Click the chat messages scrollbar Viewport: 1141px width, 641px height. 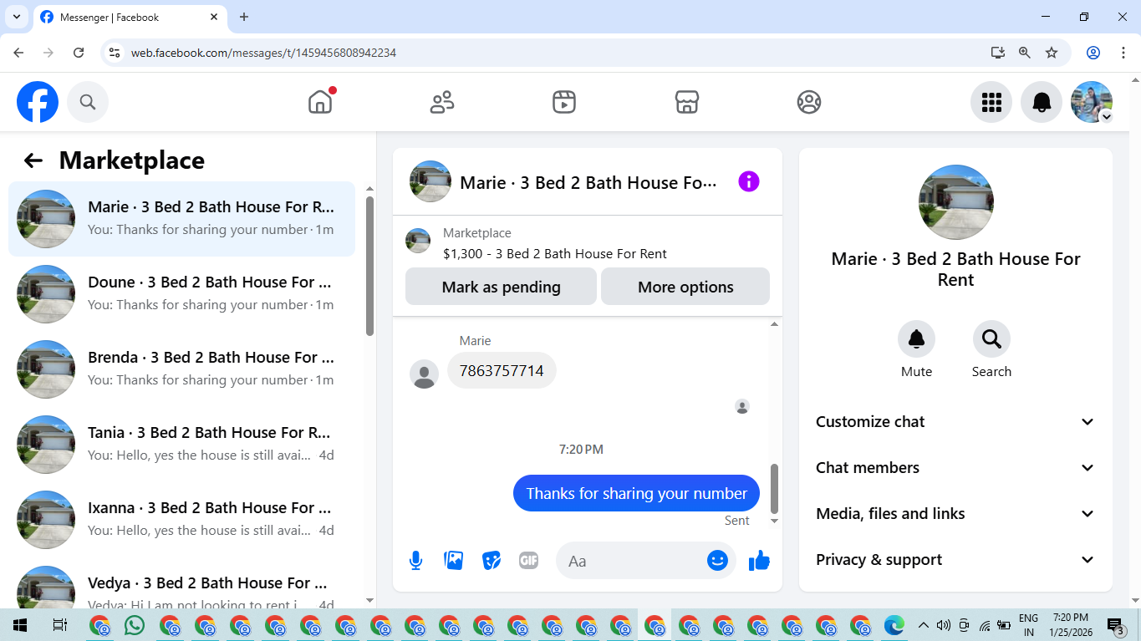774,489
